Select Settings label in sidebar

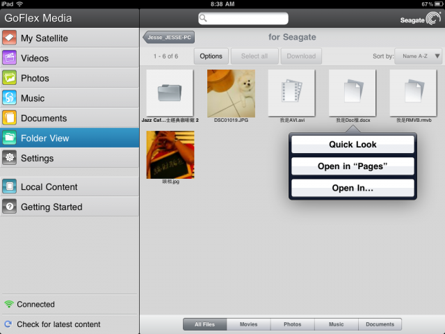(37, 158)
